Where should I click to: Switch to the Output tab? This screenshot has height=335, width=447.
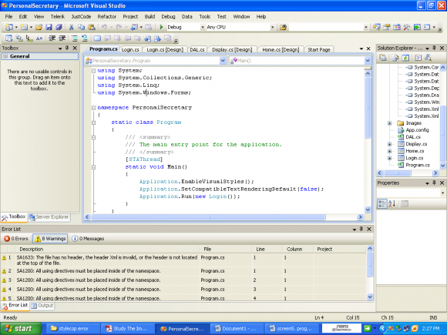tap(42, 306)
